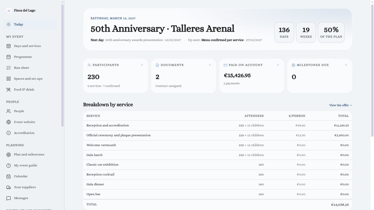Image resolution: width=374 pixels, height=210 pixels.
Task: Click the €11,188.25 Reception total cell
Action: (341, 125)
